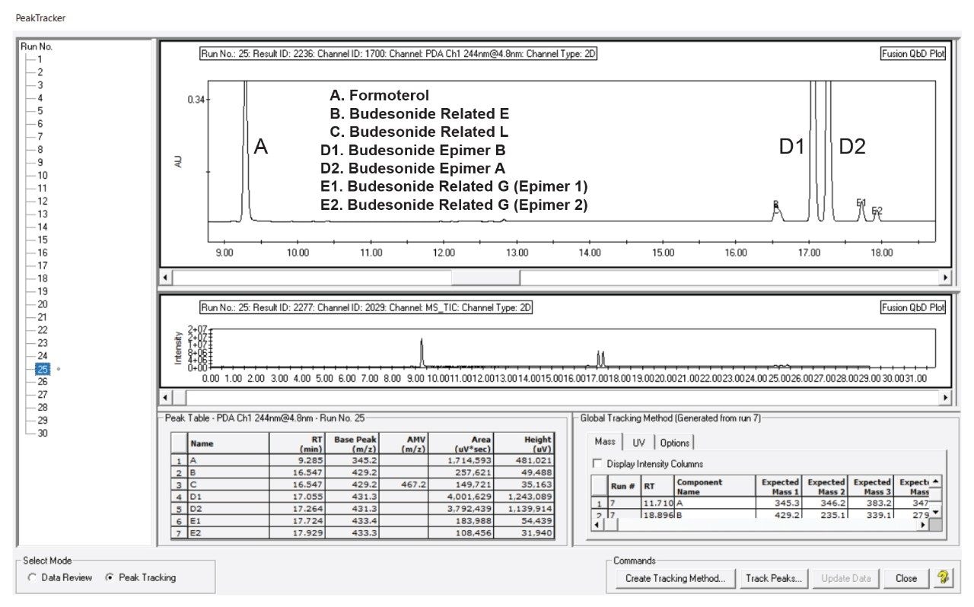Click left arrow of MS_TIC plot scrollbar

tap(167, 397)
